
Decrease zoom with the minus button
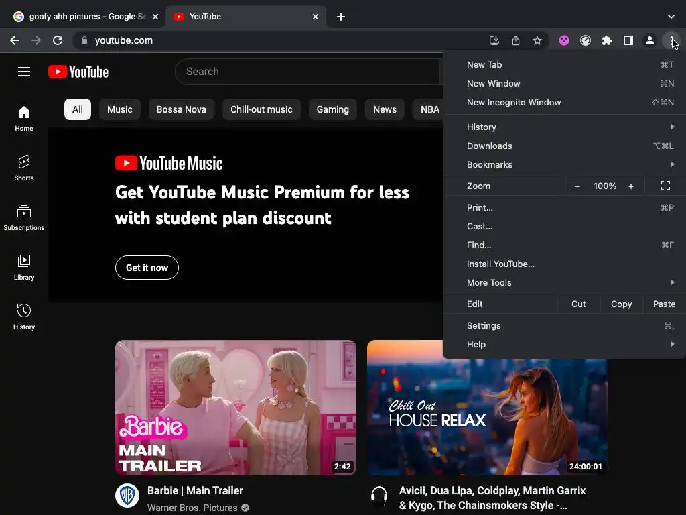coord(577,186)
